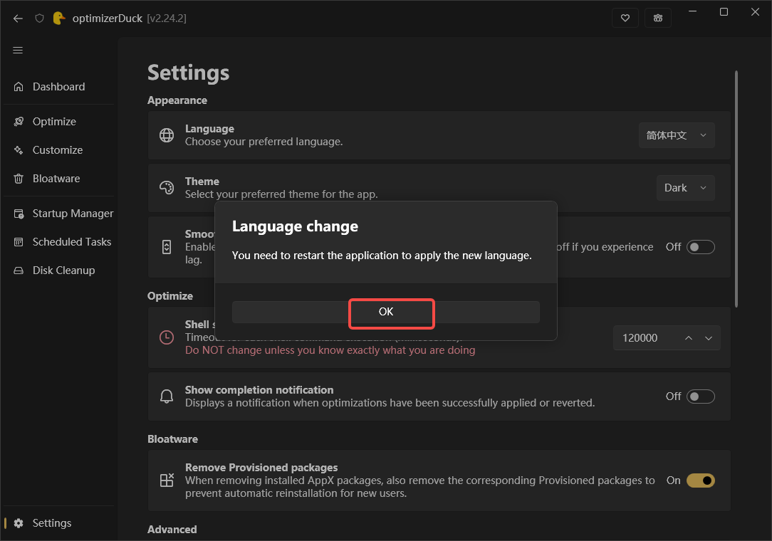Click the Remove Provisioned packages icon
The height and width of the screenshot is (541, 772).
(167, 480)
